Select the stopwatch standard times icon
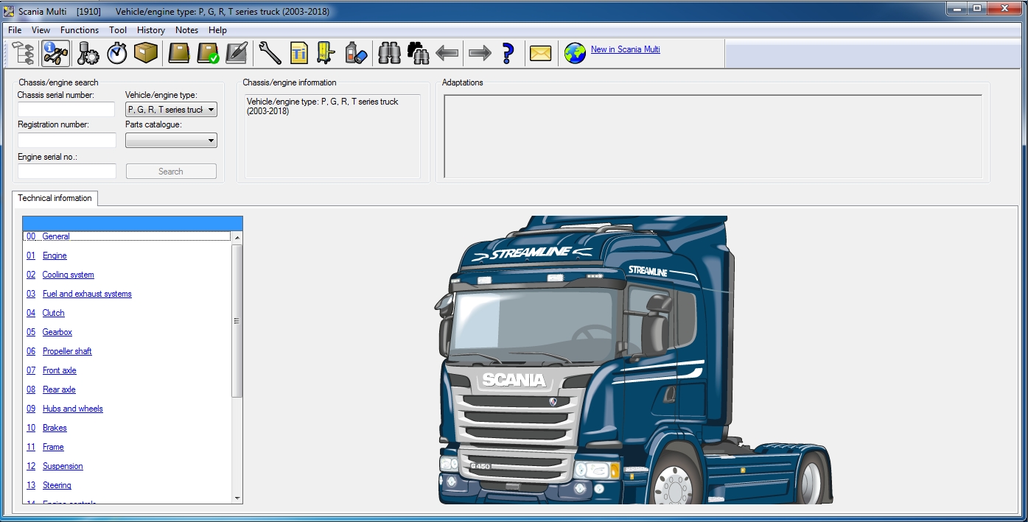 pyautogui.click(x=115, y=53)
